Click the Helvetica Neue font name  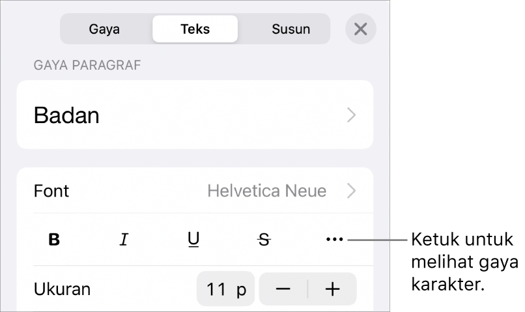267,191
